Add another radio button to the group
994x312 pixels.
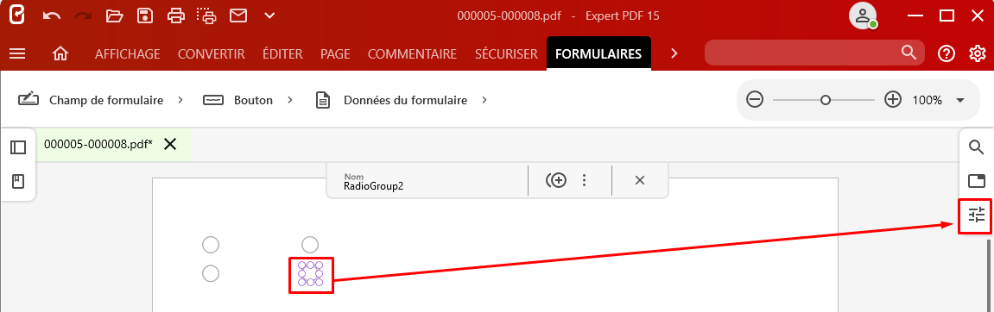pos(555,181)
